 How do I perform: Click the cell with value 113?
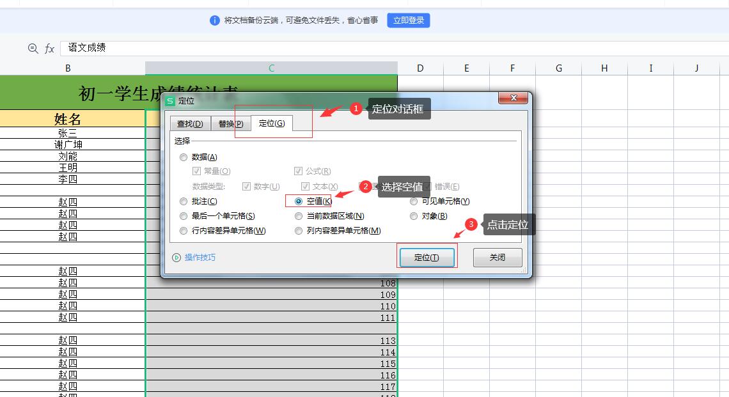[x=272, y=340]
